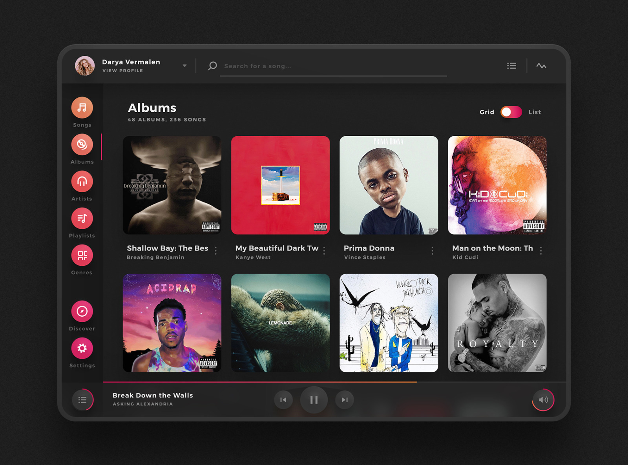
Task: Click the search magnifier icon
Action: tap(212, 66)
